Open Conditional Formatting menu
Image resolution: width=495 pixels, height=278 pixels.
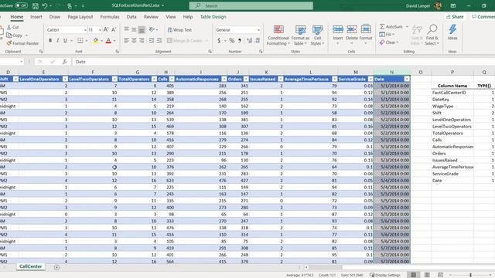pyautogui.click(x=278, y=35)
